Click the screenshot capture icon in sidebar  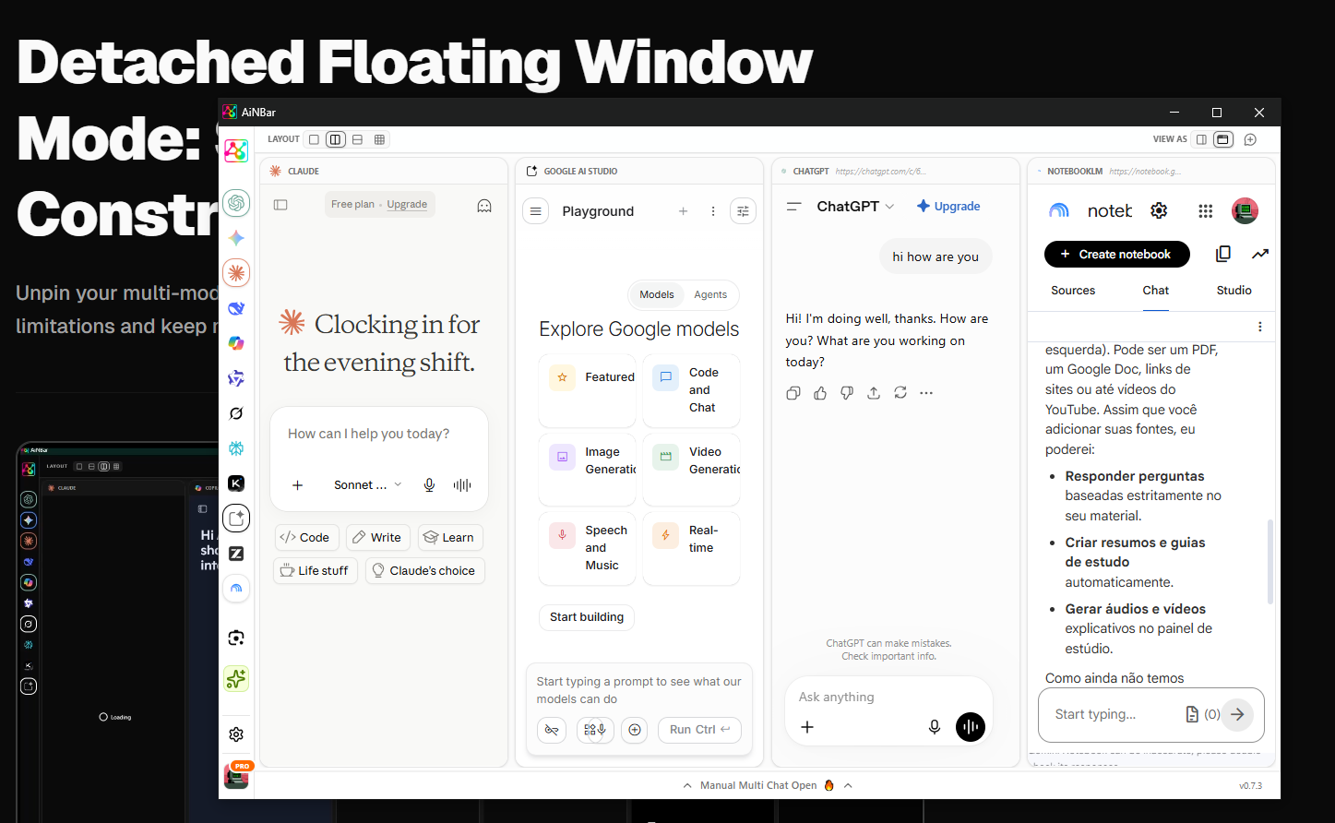(x=236, y=638)
